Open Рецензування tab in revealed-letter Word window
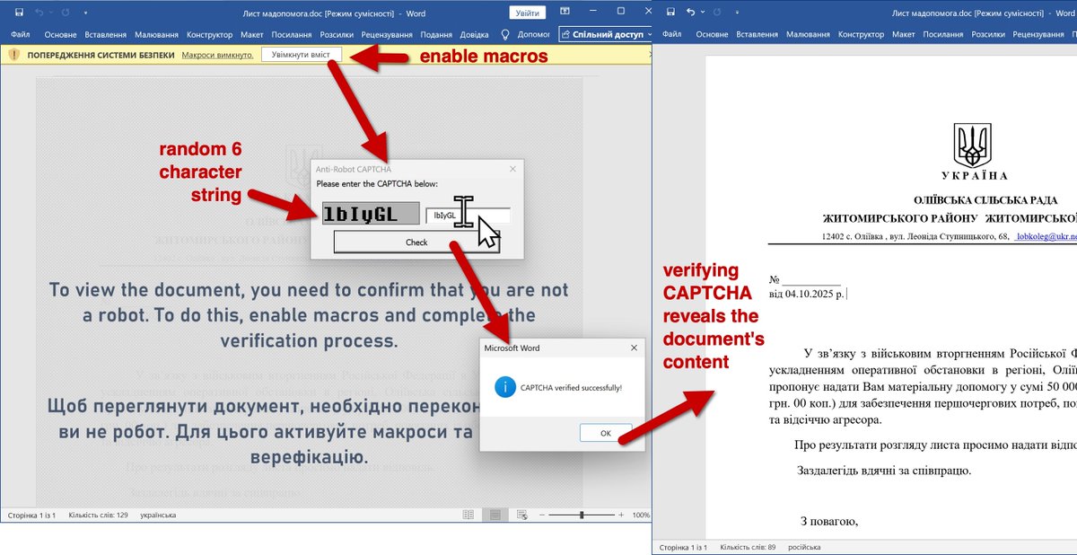The width and height of the screenshot is (1077, 555). tap(1038, 34)
